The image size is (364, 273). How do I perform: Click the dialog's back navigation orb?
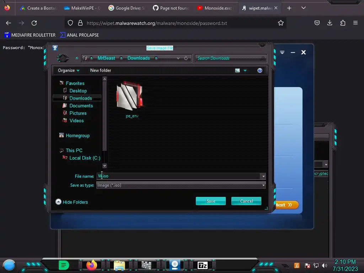63,58
